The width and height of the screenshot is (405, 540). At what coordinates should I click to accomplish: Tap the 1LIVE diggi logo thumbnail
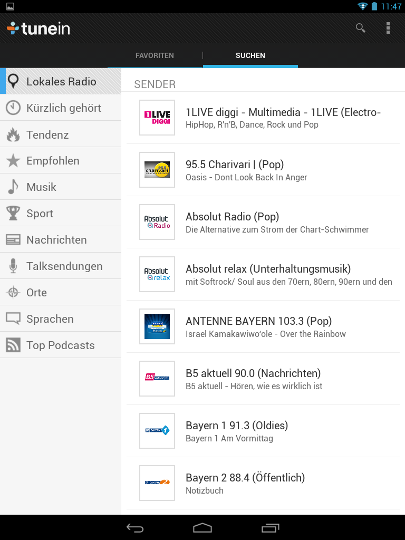click(x=157, y=118)
